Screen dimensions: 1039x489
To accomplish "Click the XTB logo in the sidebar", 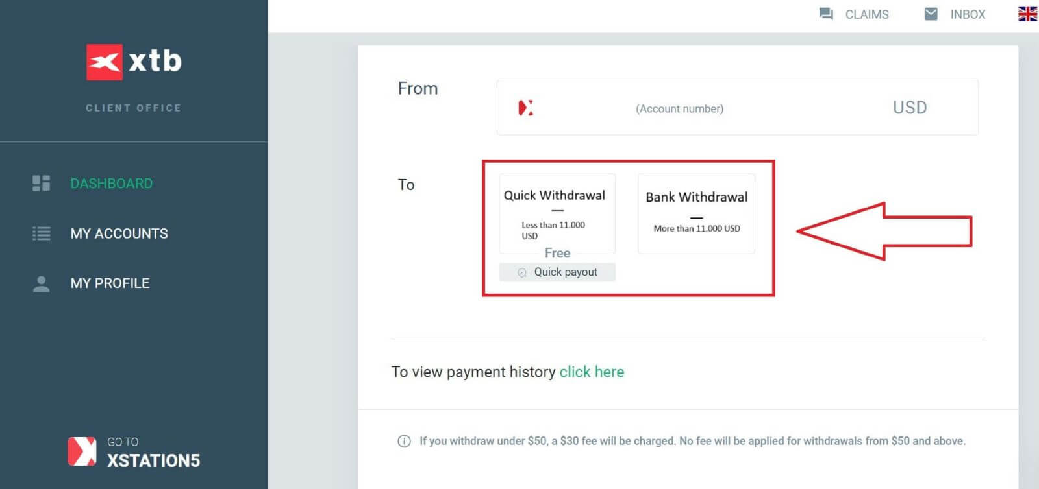I will (x=134, y=62).
